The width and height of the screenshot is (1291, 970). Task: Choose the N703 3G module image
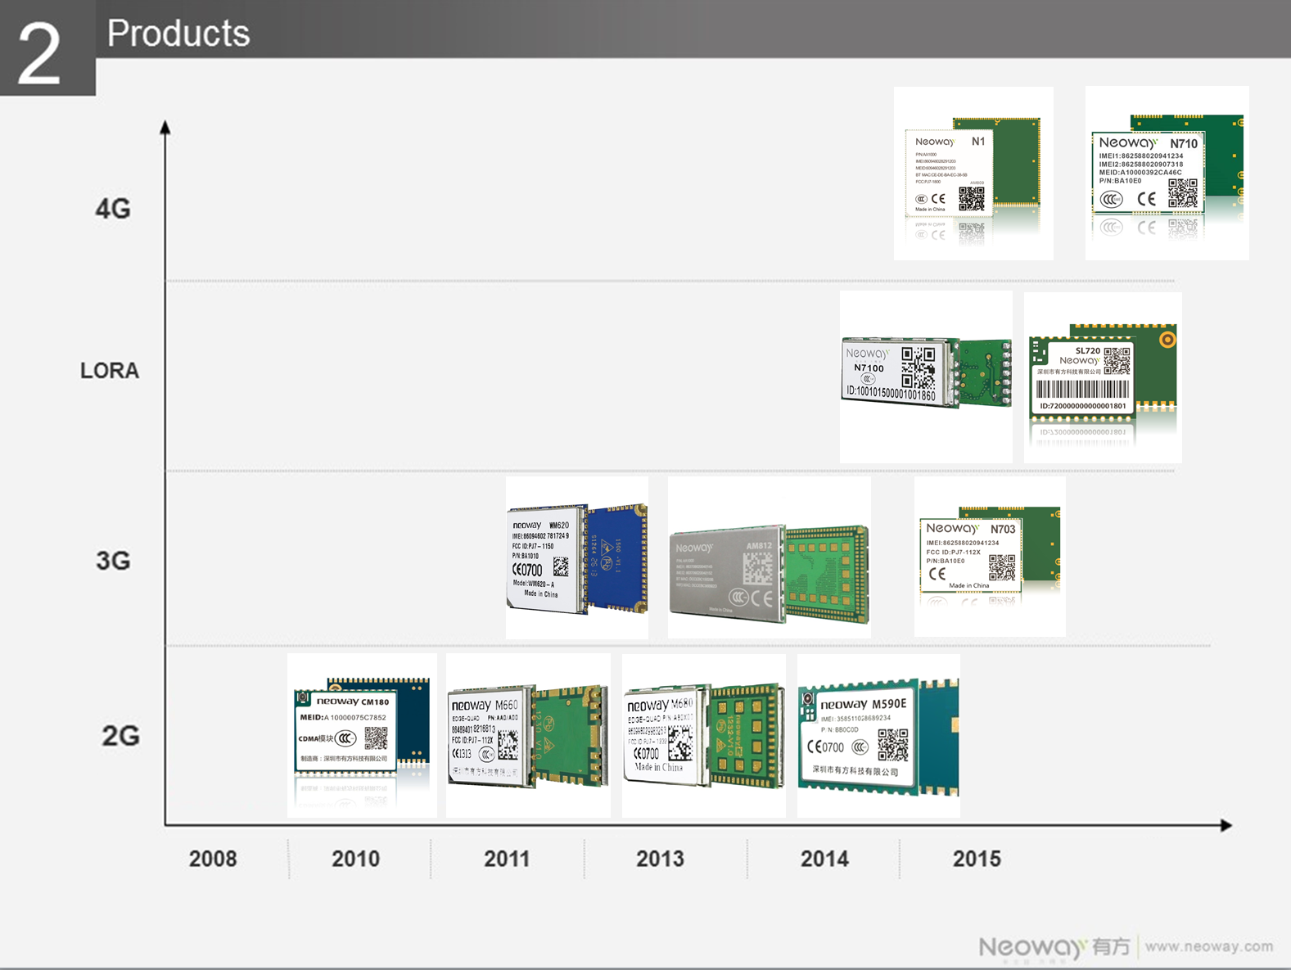pyautogui.click(x=989, y=556)
